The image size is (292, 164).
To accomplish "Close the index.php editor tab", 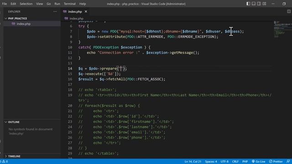I will (x=86, y=11).
